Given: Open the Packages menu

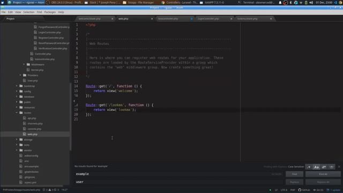Looking at the screenshot, I should tap(50, 12).
